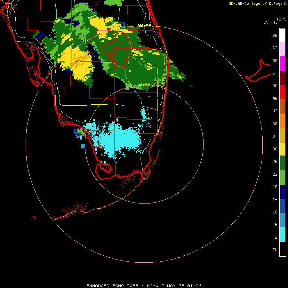Image resolution: width=288 pixels, height=288 pixels.
Task: Click the gold swatch between 38 and 34
Action: tap(283, 135)
